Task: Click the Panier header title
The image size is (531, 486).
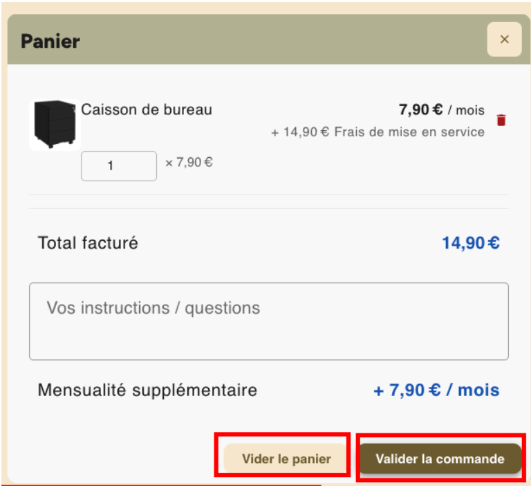Action: [x=50, y=41]
